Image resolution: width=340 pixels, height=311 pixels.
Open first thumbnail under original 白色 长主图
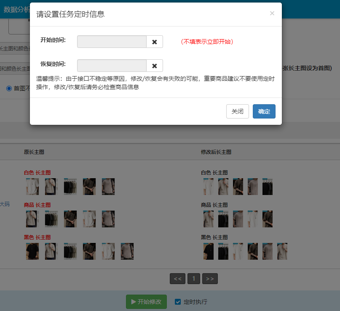32,187
